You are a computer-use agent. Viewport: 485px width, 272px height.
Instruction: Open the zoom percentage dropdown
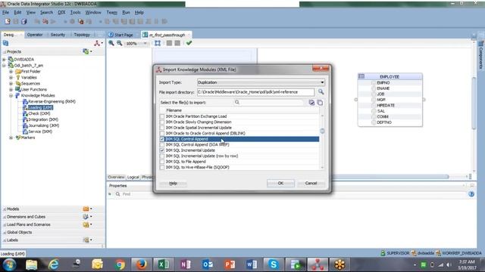click(x=145, y=44)
